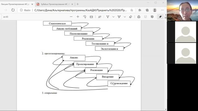The image size is (198, 111).
Task: Click the Save icon in PDF toolbar
Action: 145,17
